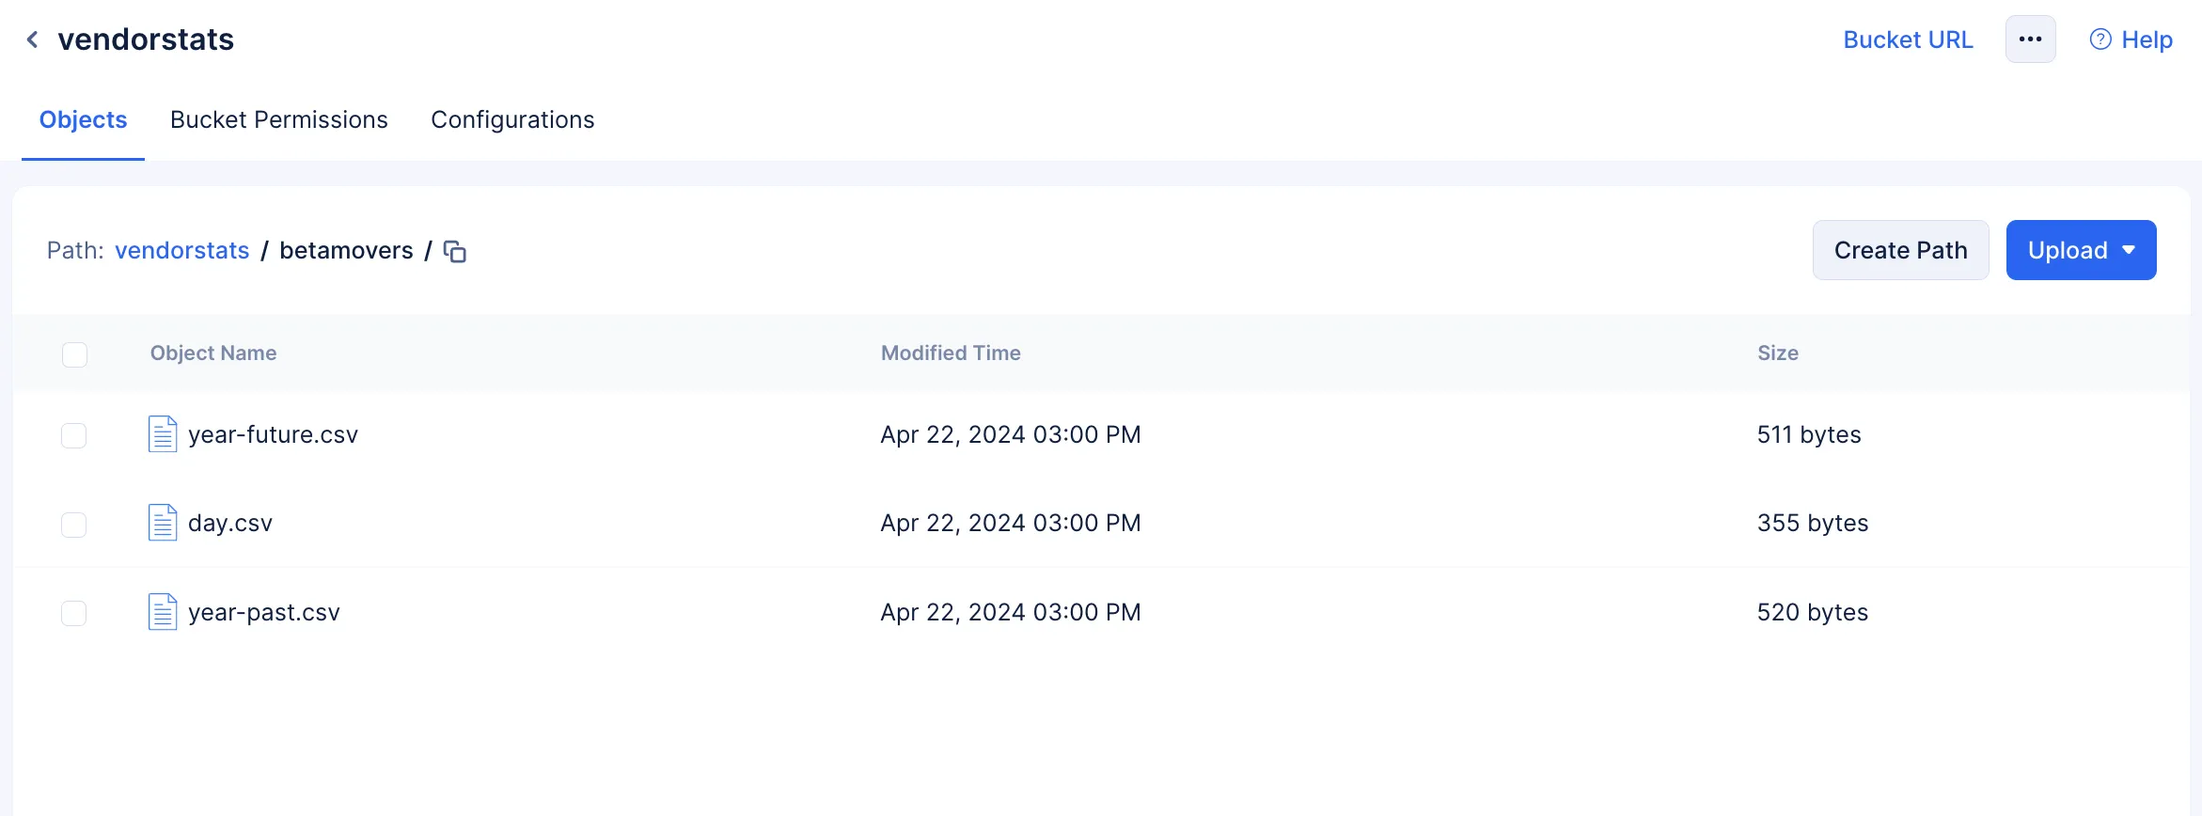Click the file icon for year-past.csv
Screen dimensions: 2202x816
point(163,612)
